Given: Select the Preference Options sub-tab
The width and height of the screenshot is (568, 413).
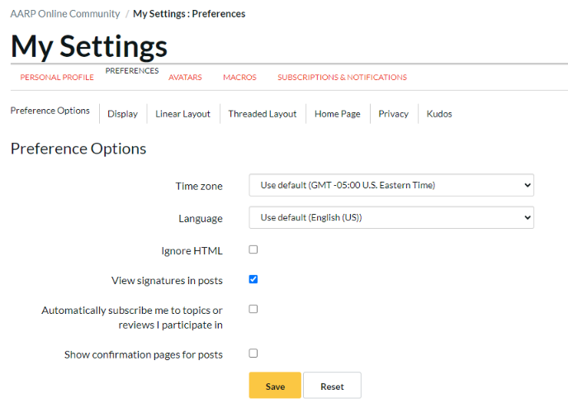Looking at the screenshot, I should pos(50,111).
